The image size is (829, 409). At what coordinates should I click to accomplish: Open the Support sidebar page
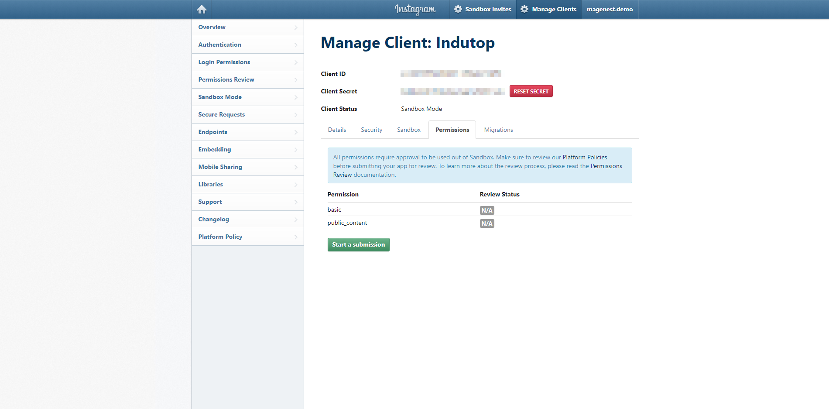tap(248, 202)
